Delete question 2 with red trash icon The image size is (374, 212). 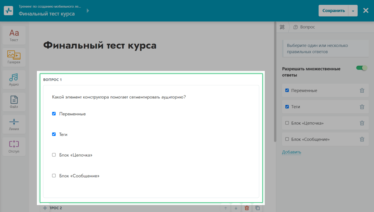pyautogui.click(x=247, y=208)
